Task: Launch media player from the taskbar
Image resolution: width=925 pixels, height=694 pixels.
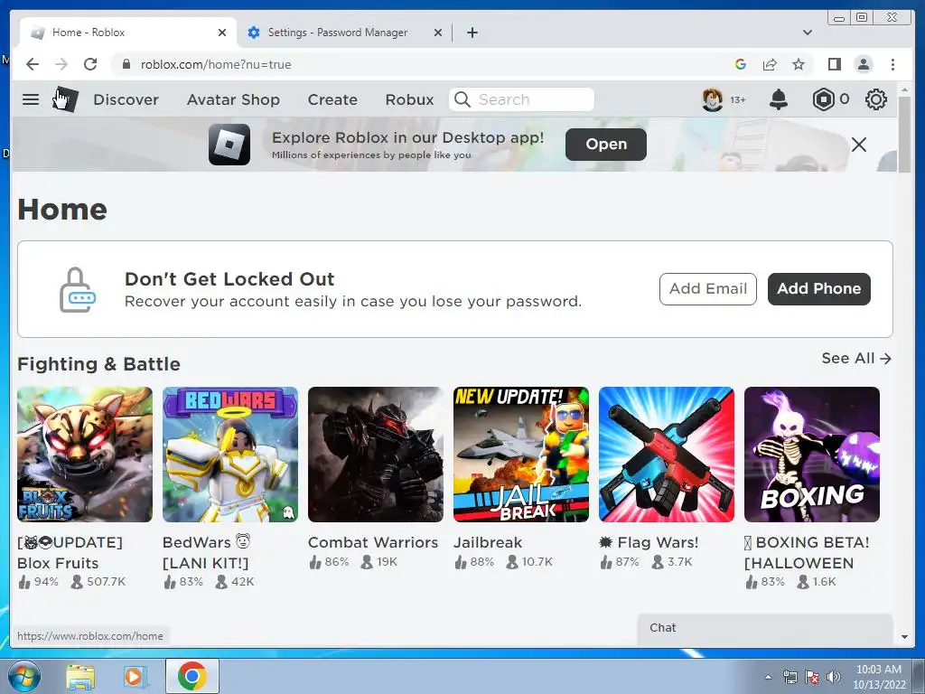Action: pyautogui.click(x=135, y=677)
